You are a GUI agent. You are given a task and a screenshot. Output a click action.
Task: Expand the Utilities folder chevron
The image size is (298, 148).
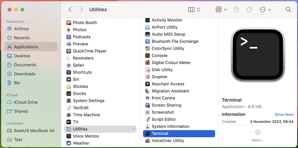[133, 129]
